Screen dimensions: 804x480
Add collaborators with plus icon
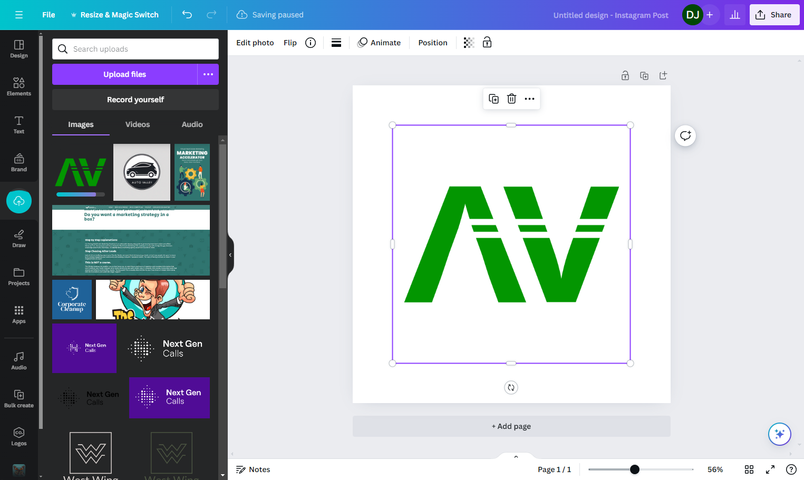point(710,15)
